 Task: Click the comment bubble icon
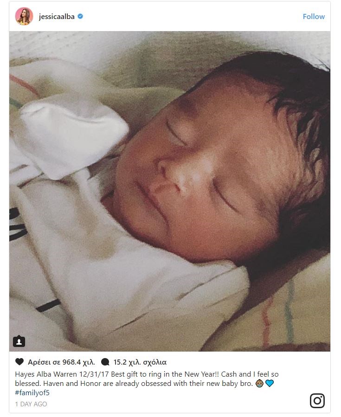tap(105, 362)
